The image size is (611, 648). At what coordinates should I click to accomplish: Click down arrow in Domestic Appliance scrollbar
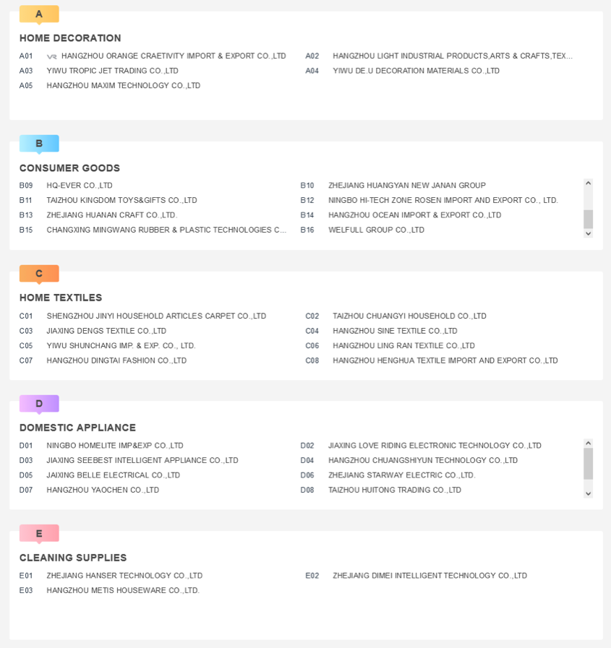click(x=589, y=494)
